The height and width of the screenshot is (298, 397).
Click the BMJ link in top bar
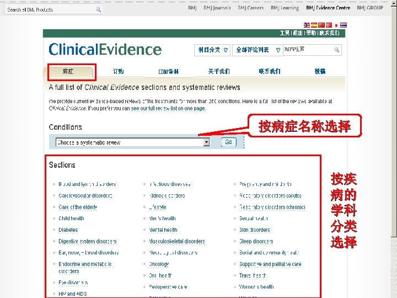(x=192, y=8)
